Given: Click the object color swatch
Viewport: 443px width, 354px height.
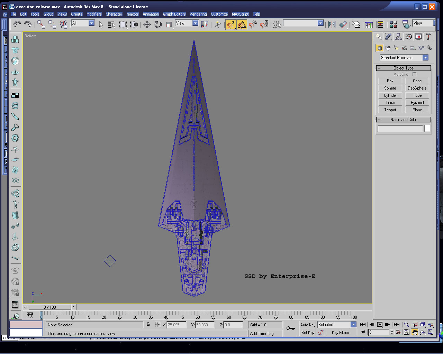Looking at the screenshot, I should coord(427,129).
